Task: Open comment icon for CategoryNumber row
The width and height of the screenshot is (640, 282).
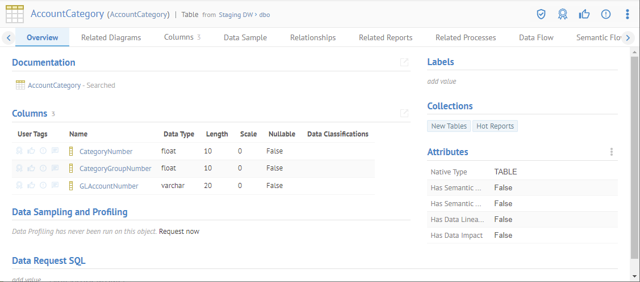Action: pyautogui.click(x=55, y=151)
